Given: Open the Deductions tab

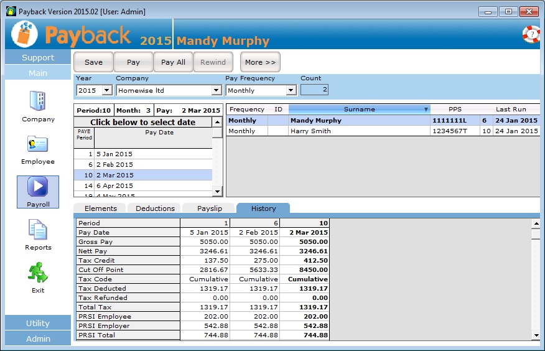Looking at the screenshot, I should click(x=155, y=208).
